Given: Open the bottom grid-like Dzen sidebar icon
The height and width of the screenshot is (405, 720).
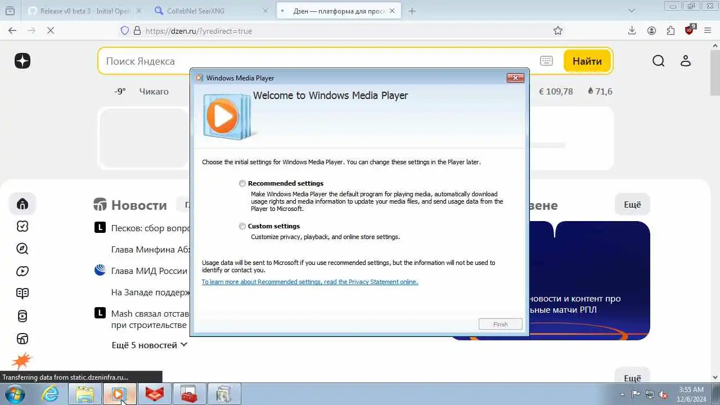Looking at the screenshot, I should (x=22, y=339).
